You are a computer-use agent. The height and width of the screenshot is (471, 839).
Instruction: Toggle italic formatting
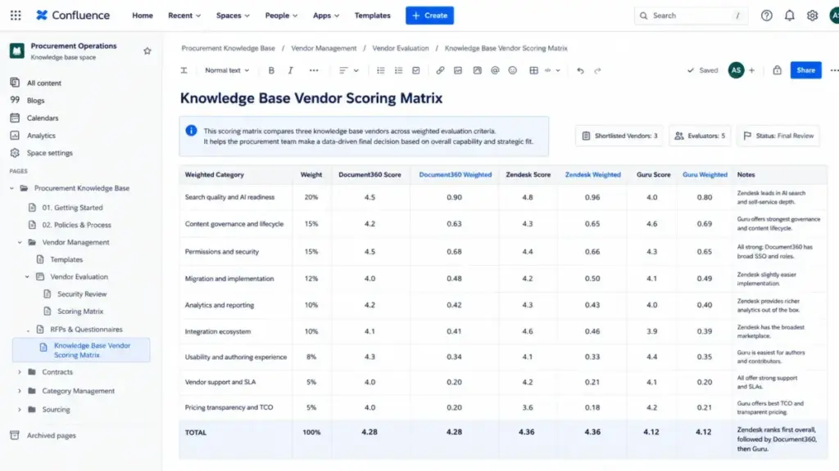point(291,70)
